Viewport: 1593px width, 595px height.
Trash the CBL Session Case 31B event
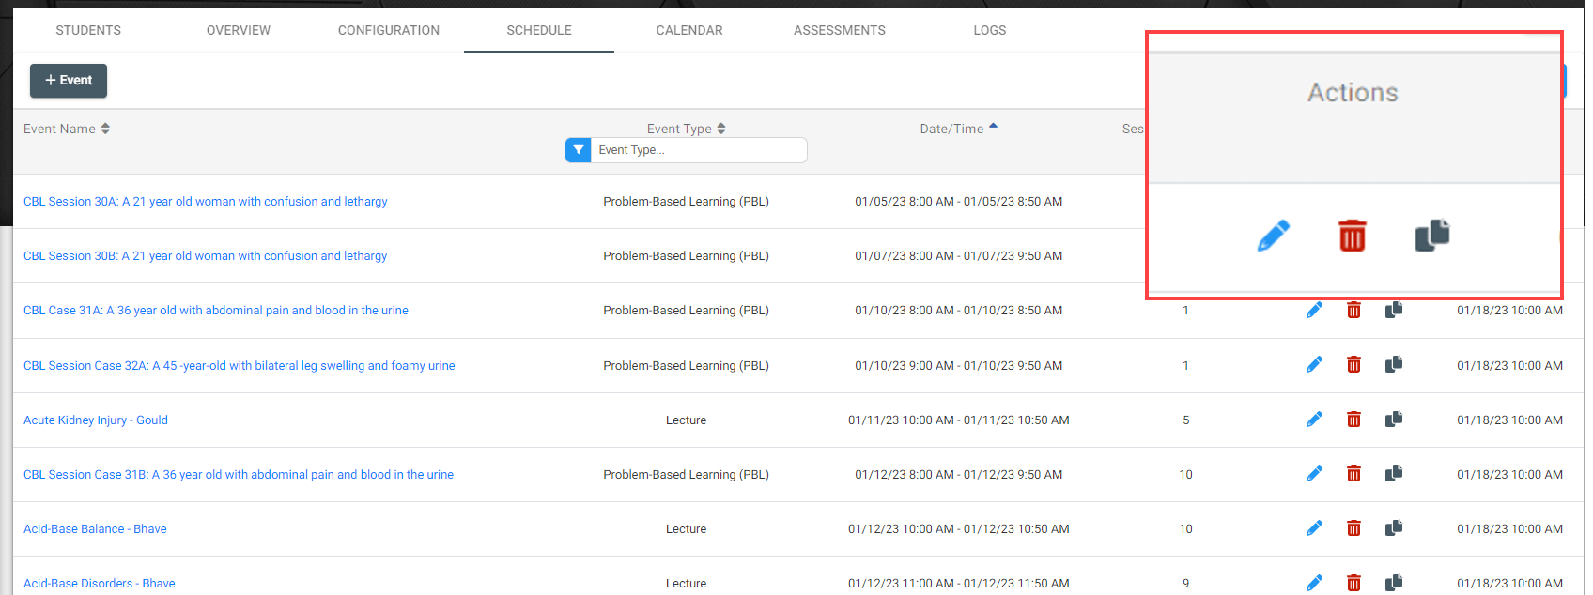(1353, 474)
